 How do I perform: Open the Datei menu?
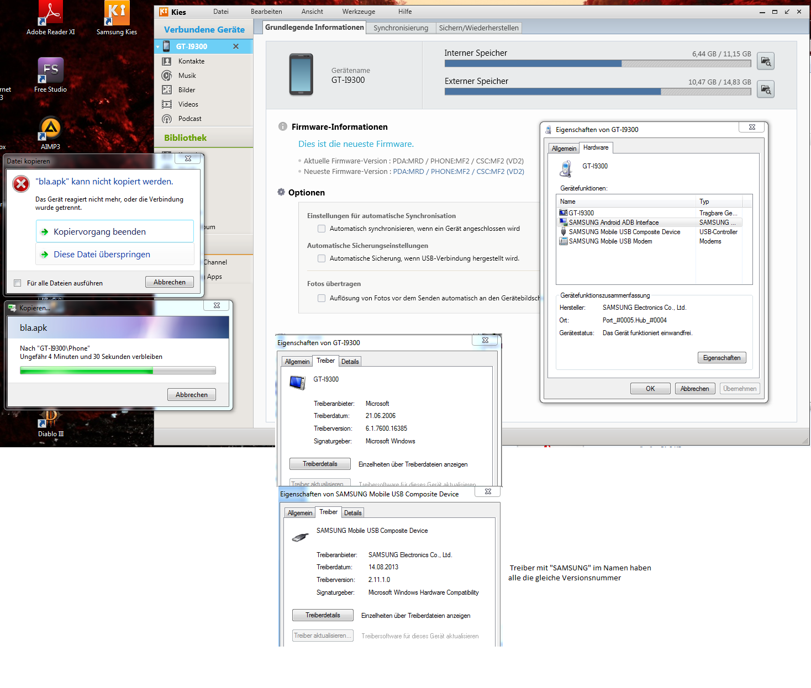pos(221,12)
